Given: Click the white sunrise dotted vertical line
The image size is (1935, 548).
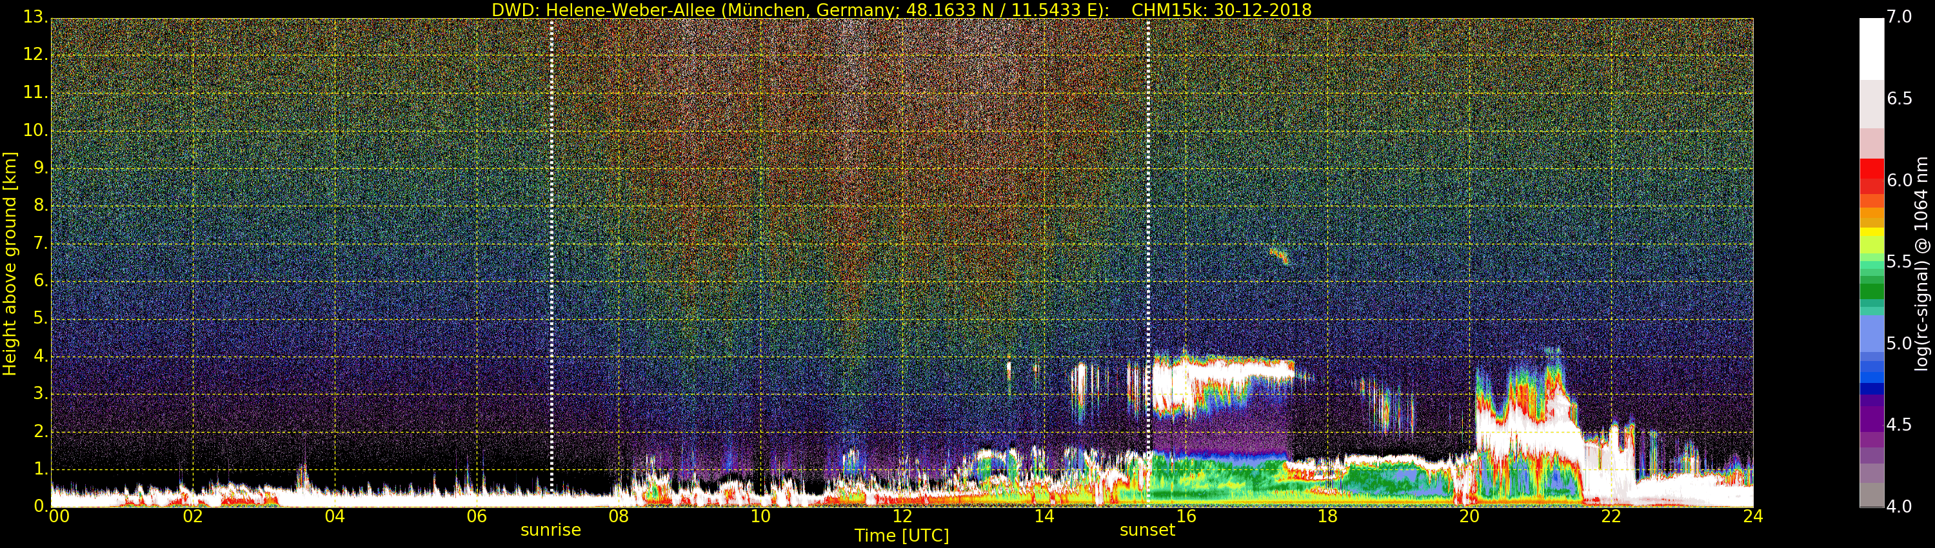Looking at the screenshot, I should click(x=551, y=255).
